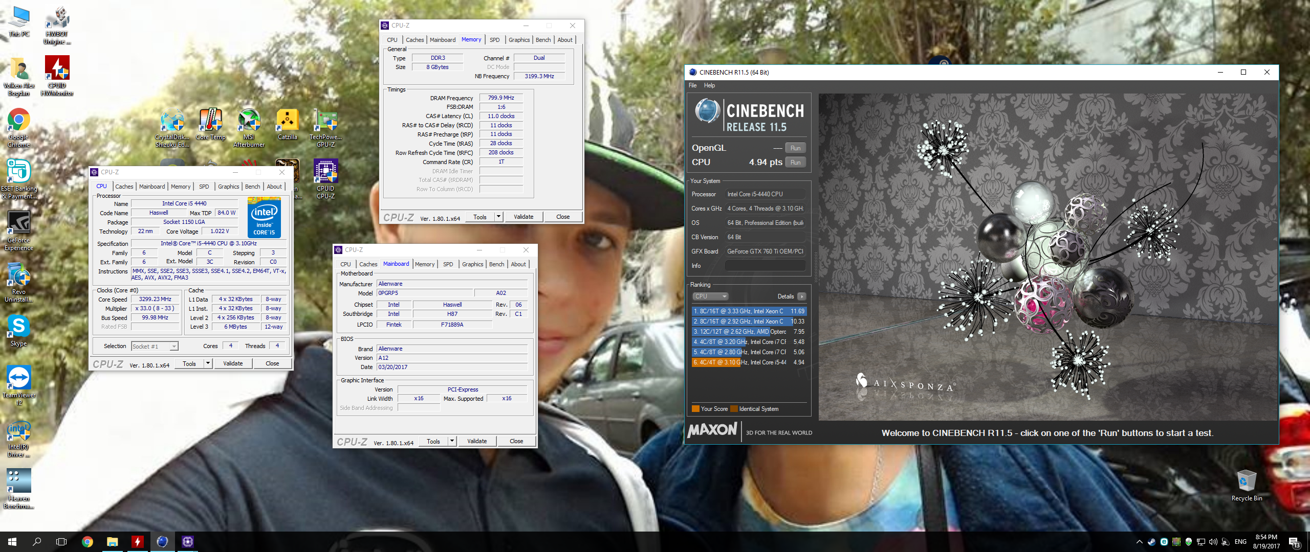Open Tools dropdown arrow in CPU-Z CPU window

[x=208, y=363]
